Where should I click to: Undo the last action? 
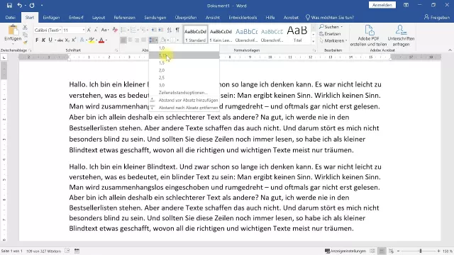click(19, 6)
